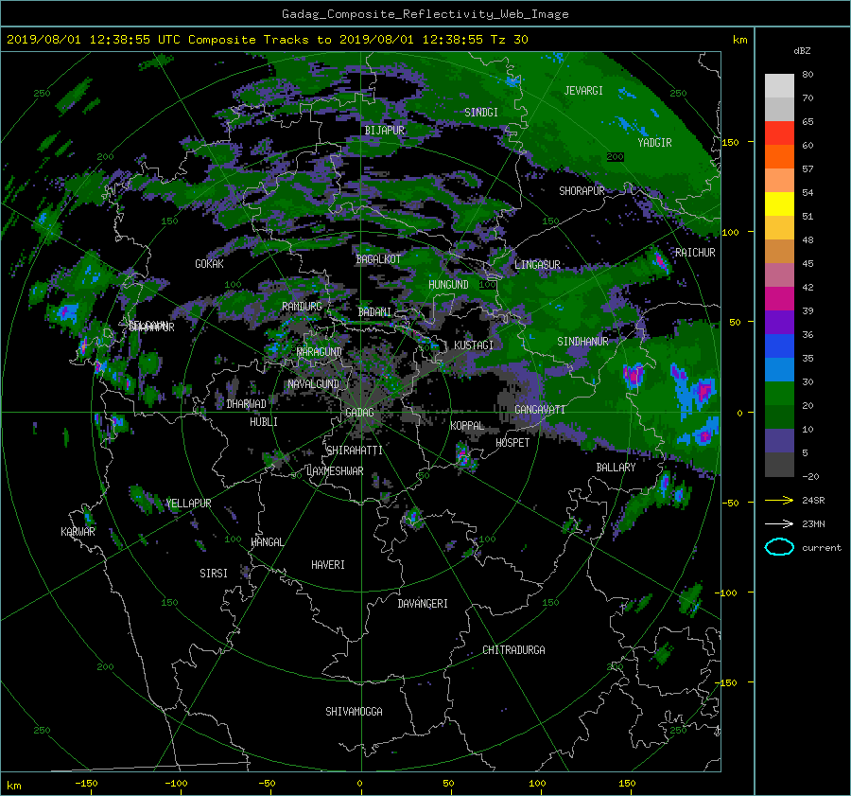Click the SINDGI city label
The width and height of the screenshot is (851, 796).
481,113
